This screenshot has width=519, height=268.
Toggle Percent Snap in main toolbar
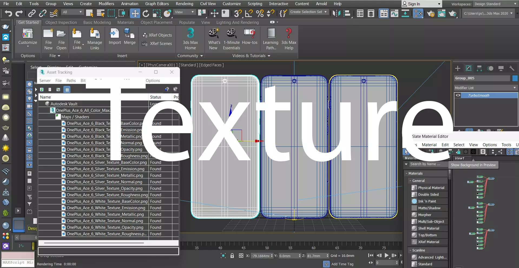pyautogui.click(x=259, y=13)
